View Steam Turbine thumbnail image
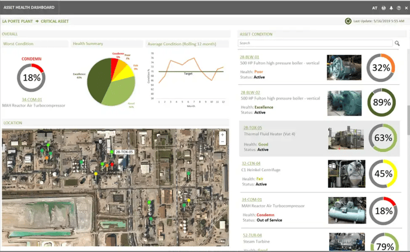 (347, 242)
